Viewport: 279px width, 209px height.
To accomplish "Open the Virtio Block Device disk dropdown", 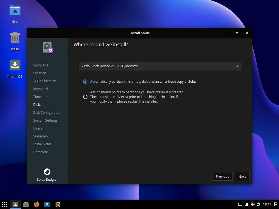I will pyautogui.click(x=160, y=66).
